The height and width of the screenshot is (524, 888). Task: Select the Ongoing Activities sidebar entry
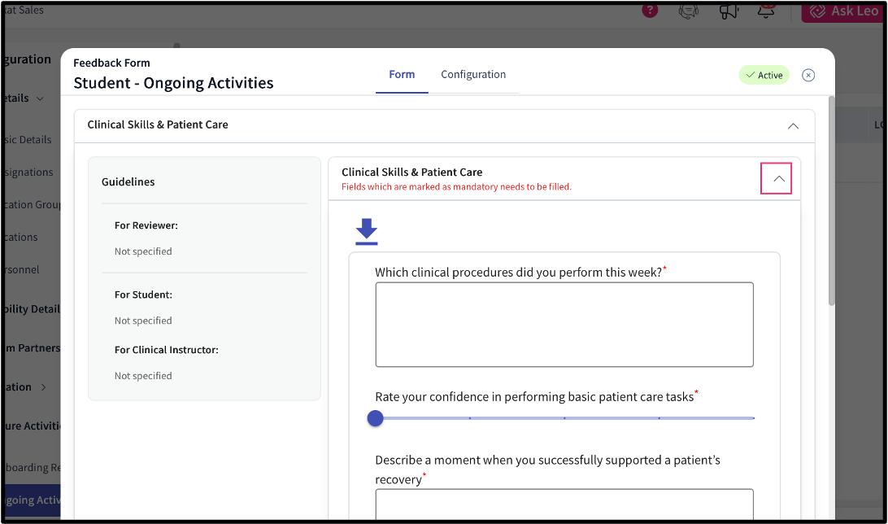30,500
